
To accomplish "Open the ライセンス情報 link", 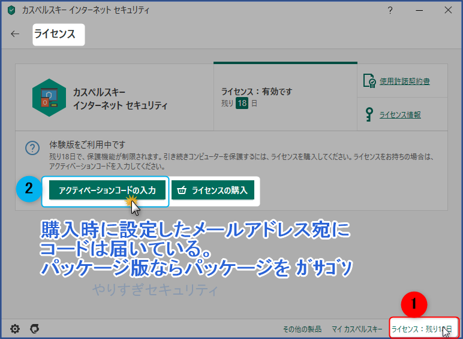I will [400, 114].
